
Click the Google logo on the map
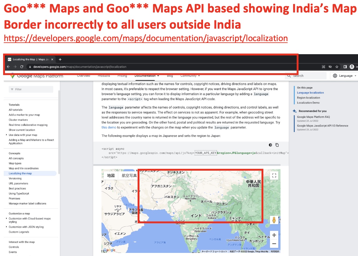(x=110, y=250)
